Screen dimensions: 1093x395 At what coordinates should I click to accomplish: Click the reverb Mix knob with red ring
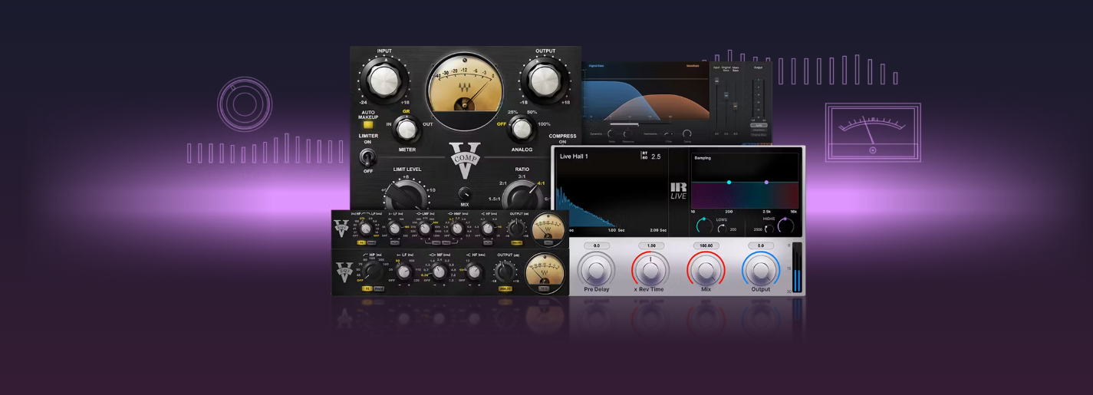(x=706, y=270)
